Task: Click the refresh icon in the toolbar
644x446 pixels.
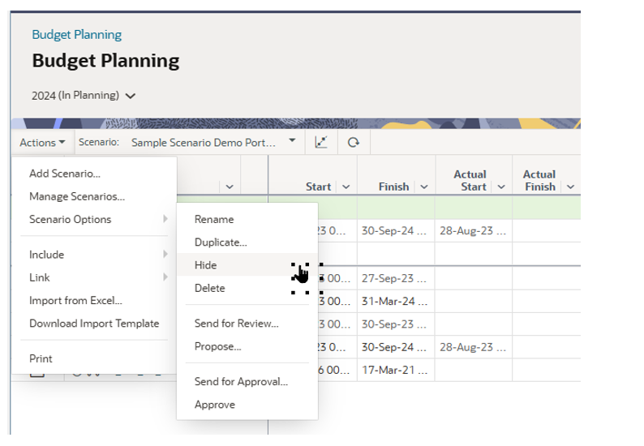Action: tap(353, 142)
